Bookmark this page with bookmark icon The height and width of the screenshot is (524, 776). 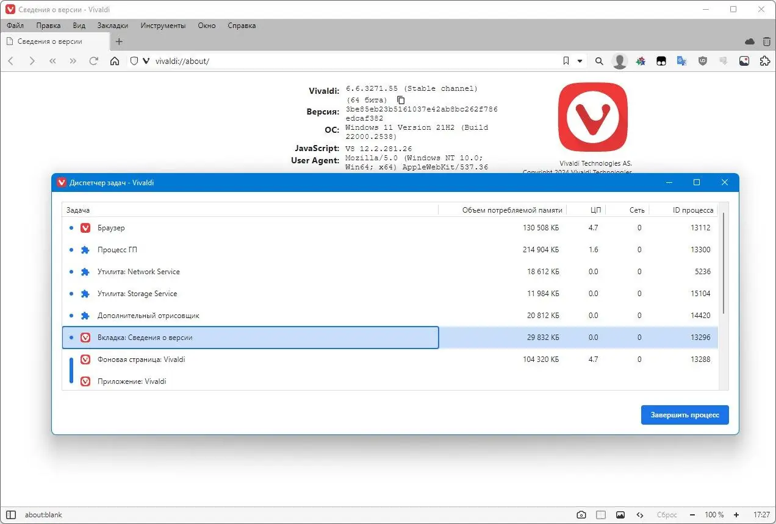pos(566,61)
